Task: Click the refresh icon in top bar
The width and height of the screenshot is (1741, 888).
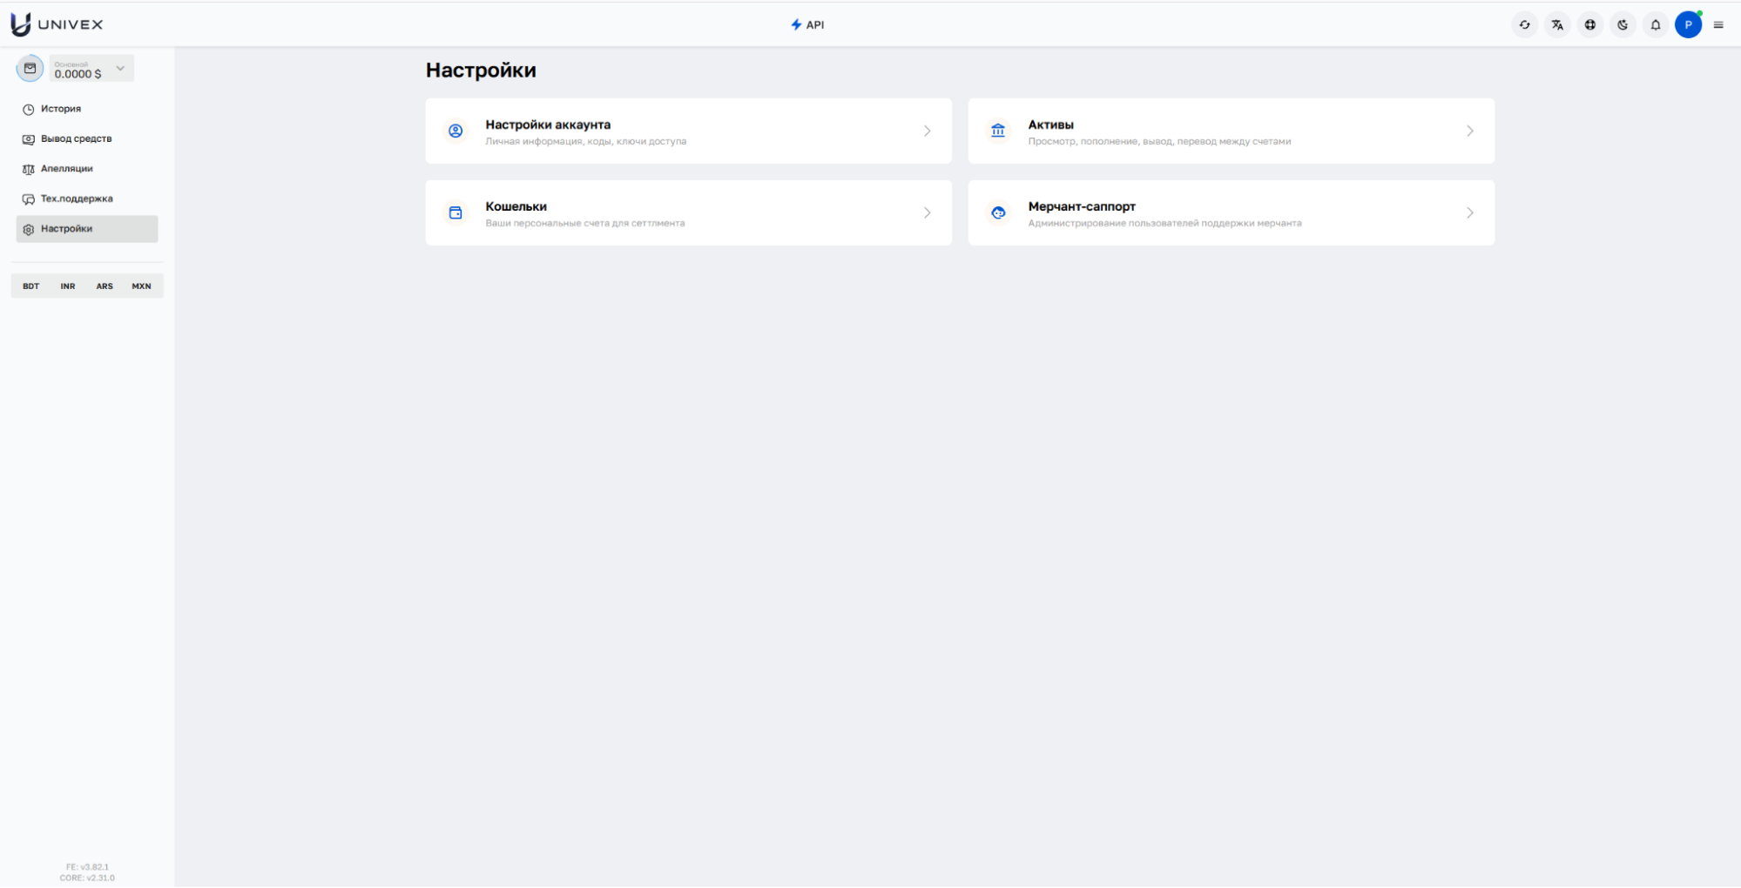Action: (1524, 25)
